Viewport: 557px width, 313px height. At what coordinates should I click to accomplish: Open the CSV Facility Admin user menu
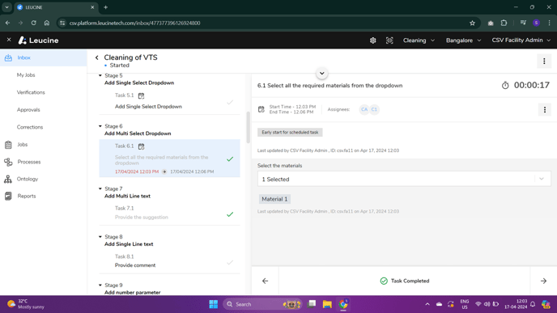point(521,40)
